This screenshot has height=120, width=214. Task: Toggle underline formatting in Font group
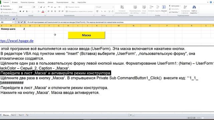coord(26,11)
